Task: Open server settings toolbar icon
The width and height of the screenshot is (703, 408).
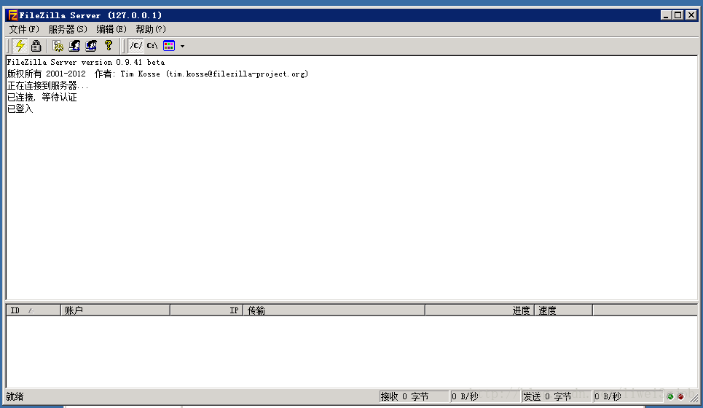Action: (x=58, y=46)
